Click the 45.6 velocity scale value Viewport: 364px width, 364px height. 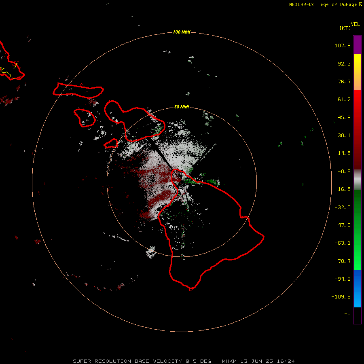pyautogui.click(x=344, y=117)
